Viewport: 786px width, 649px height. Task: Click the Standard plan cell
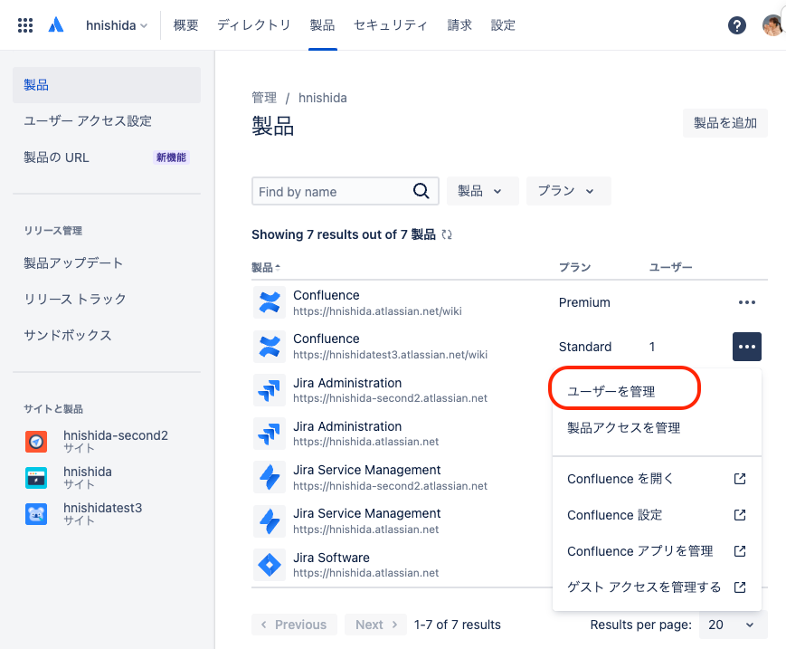pyautogui.click(x=585, y=347)
